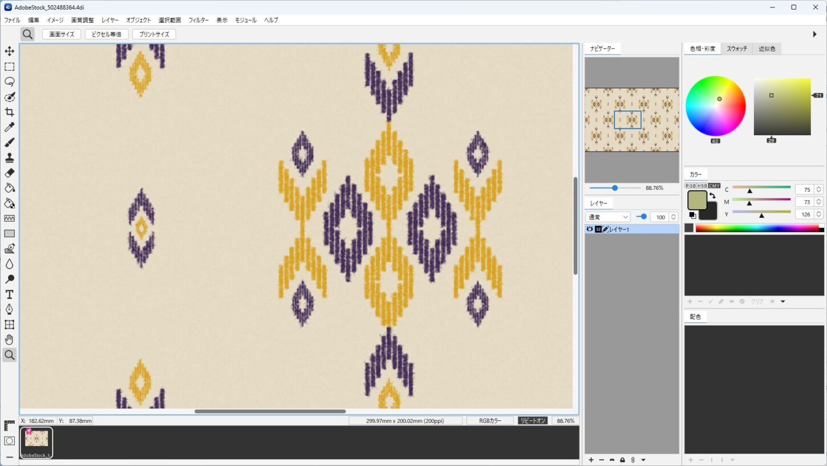The image size is (827, 466).
Task: Pick the Eyedropper tool
Action: 10,127
